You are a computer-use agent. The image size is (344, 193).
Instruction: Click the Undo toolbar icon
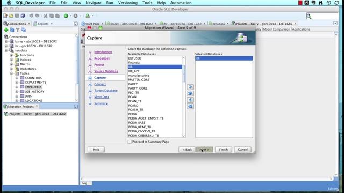pyautogui.click(x=31, y=16)
